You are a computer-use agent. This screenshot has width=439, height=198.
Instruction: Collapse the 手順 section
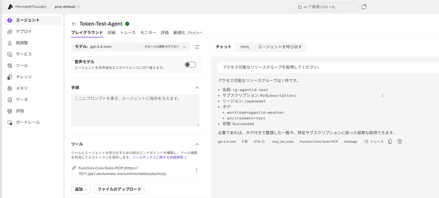pyautogui.click(x=197, y=88)
